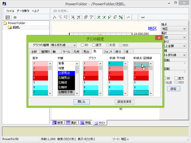
Task: Click the thin green script X icon
Action: point(104,17)
